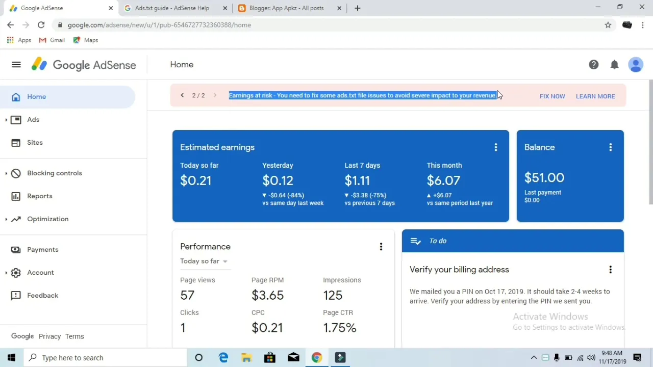Click FIX NOW in the alert banner

click(552, 96)
